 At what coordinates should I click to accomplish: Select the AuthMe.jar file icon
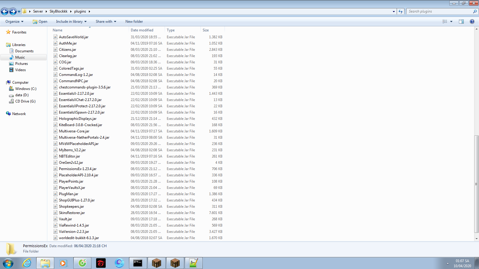coord(55,43)
